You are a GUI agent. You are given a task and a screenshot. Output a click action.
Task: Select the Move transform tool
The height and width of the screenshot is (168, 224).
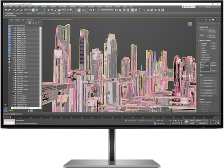coord(49,10)
